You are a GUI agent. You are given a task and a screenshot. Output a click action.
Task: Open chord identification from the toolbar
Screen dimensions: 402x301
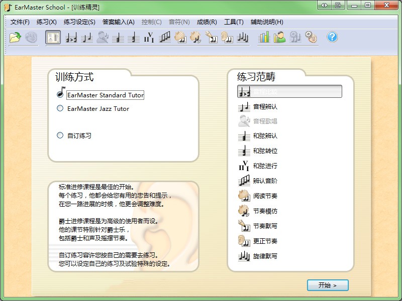[x=118, y=37]
